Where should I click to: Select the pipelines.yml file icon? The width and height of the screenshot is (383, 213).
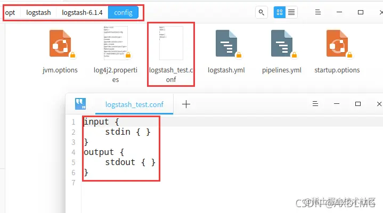click(x=282, y=44)
